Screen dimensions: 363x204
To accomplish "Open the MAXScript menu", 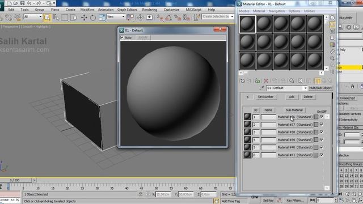I will (x=193, y=10).
